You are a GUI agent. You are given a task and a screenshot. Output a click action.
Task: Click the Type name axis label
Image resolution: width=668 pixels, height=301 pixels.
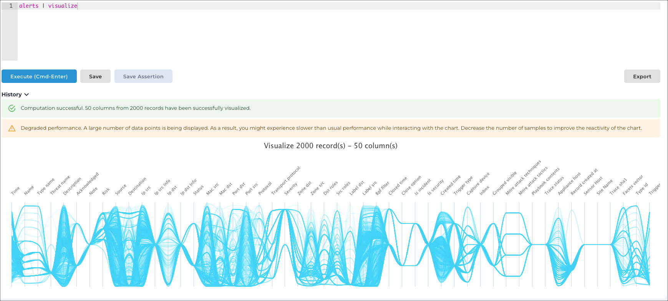pos(46,186)
